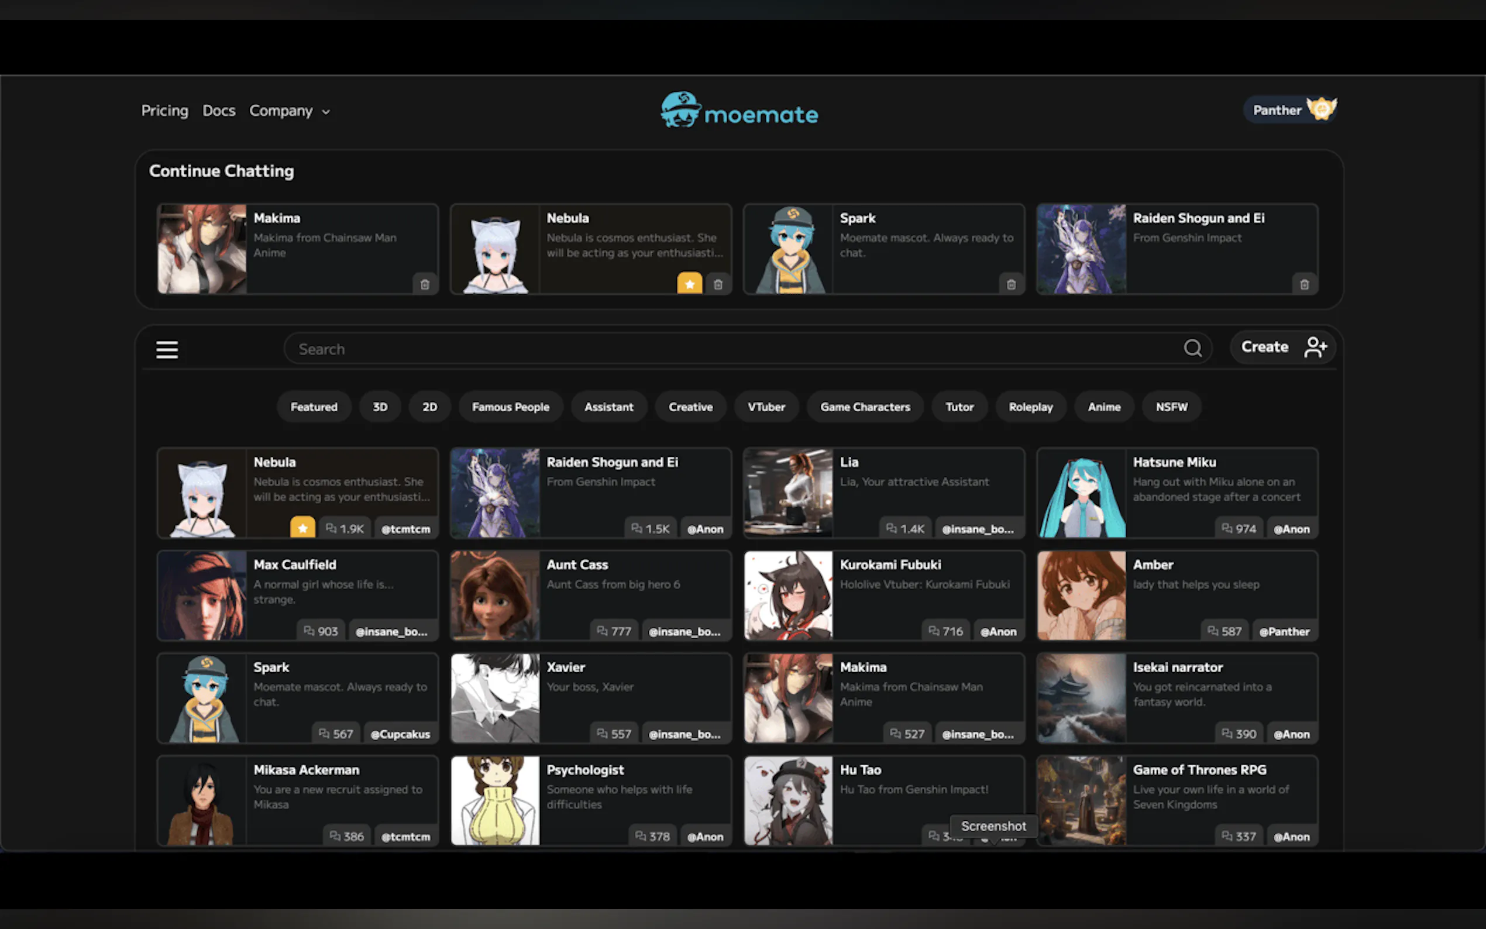Click the Continue Chatting heading
This screenshot has height=929, width=1486.
(222, 171)
